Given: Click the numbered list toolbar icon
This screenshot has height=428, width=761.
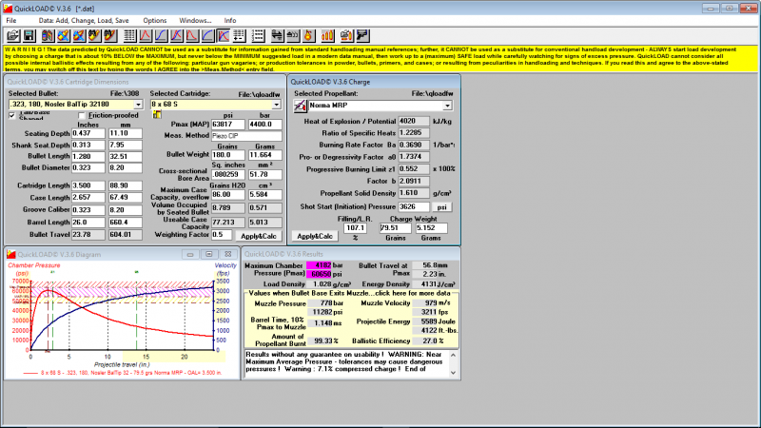Looking at the screenshot, I should (258, 35).
